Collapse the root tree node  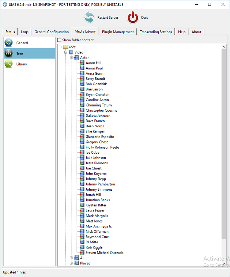(60, 47)
